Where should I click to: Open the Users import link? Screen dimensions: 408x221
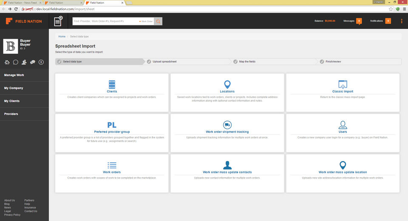click(x=343, y=132)
